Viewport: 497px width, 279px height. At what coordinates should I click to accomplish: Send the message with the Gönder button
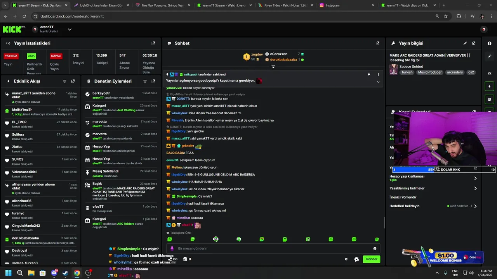coord(371,259)
